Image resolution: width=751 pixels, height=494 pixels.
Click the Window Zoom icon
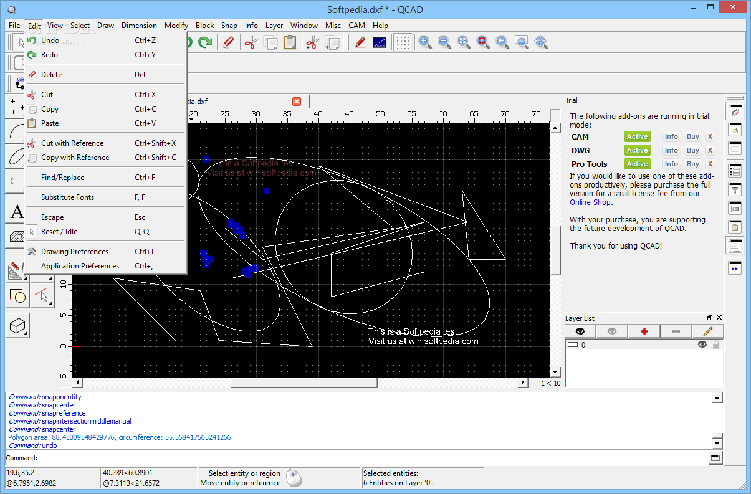[522, 42]
